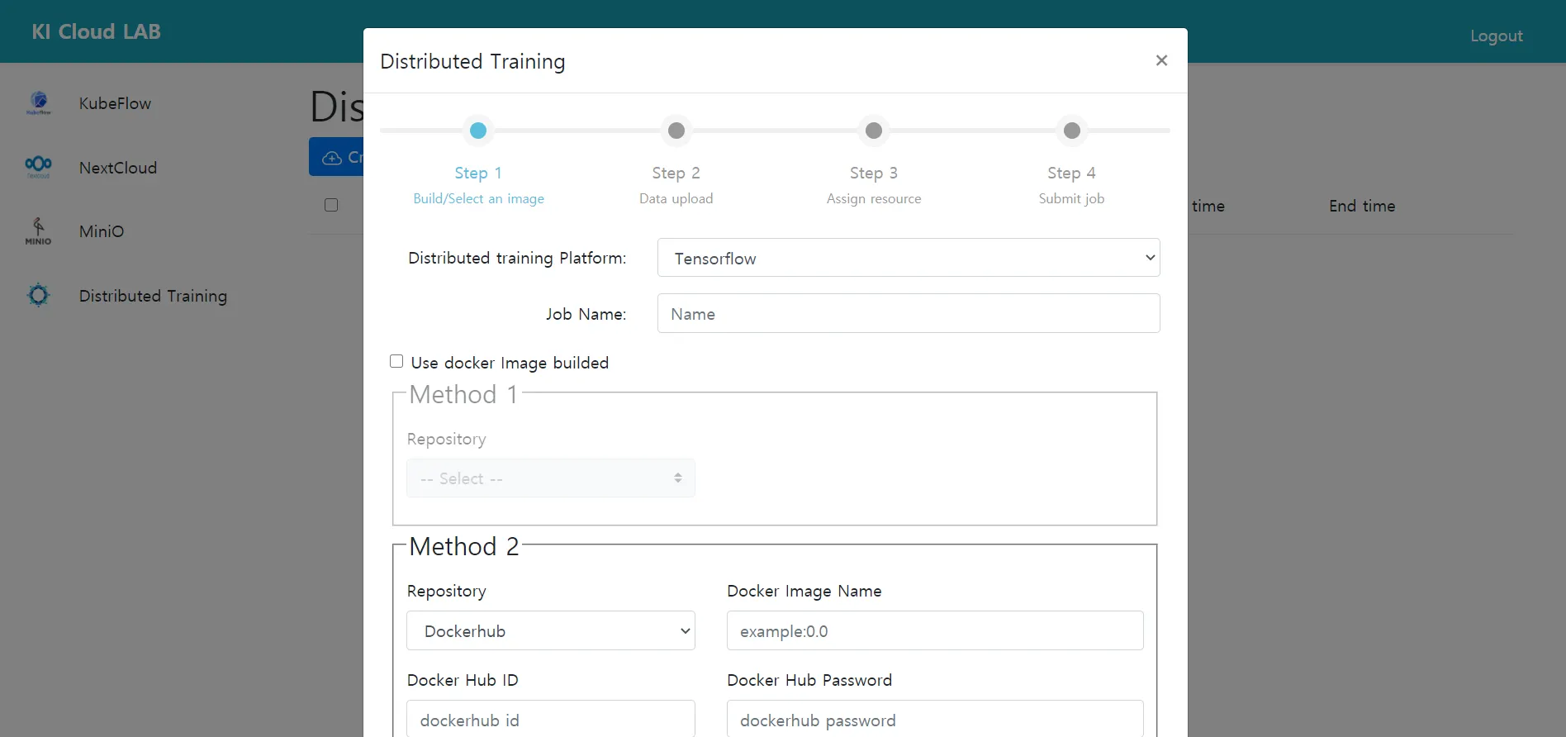The width and height of the screenshot is (1566, 737).
Task: Click the Step 4 progress circle
Action: 1072,131
